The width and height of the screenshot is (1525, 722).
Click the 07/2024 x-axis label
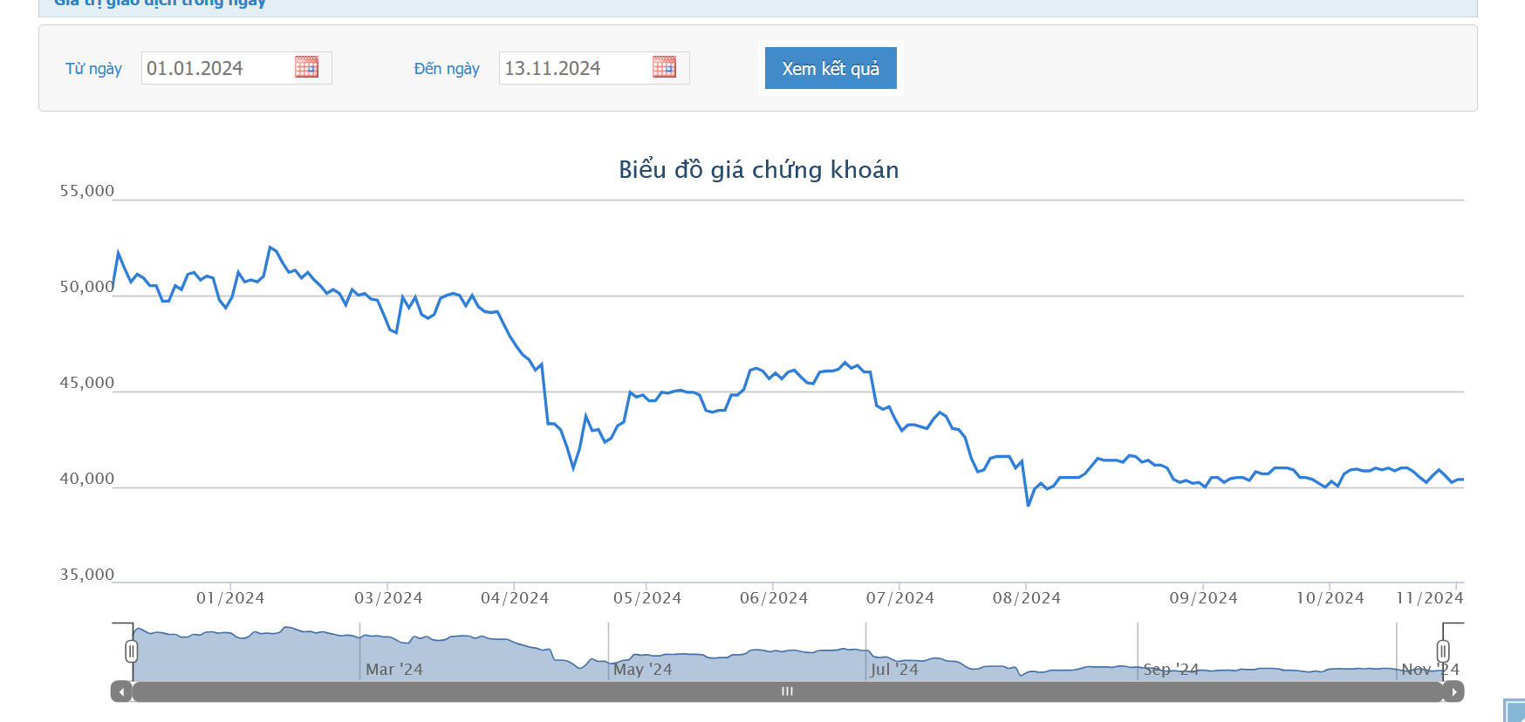click(x=900, y=598)
